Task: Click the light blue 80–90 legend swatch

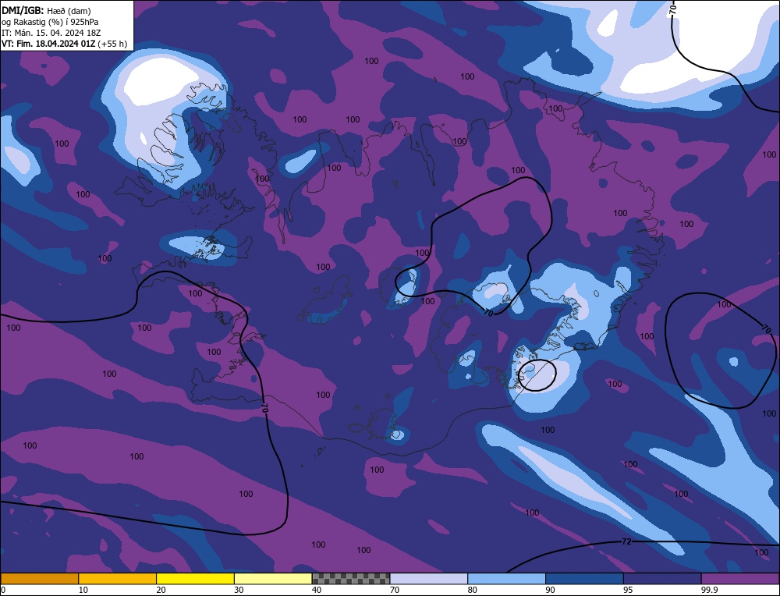Action: [506, 578]
